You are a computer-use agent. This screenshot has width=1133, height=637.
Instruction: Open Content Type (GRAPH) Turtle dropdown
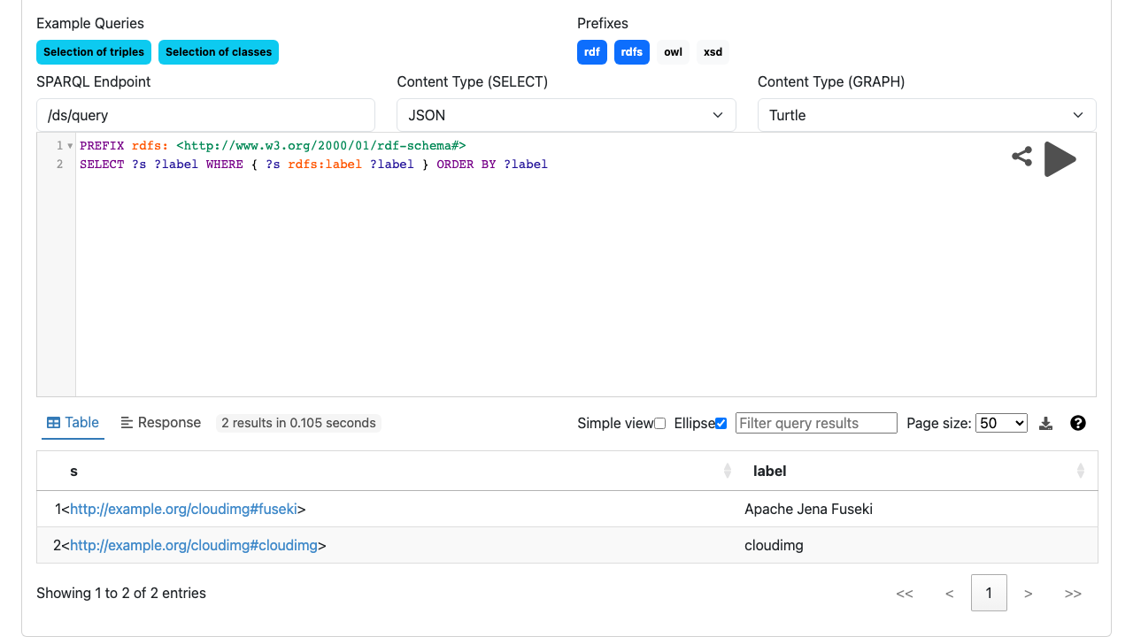point(927,115)
